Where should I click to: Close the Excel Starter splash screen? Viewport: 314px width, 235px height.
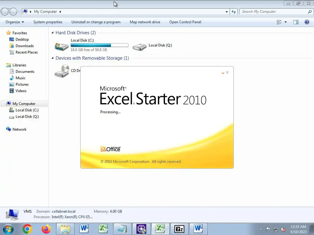coord(227,72)
